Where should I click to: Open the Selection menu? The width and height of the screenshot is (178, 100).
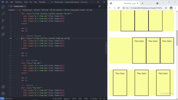click(19, 2)
